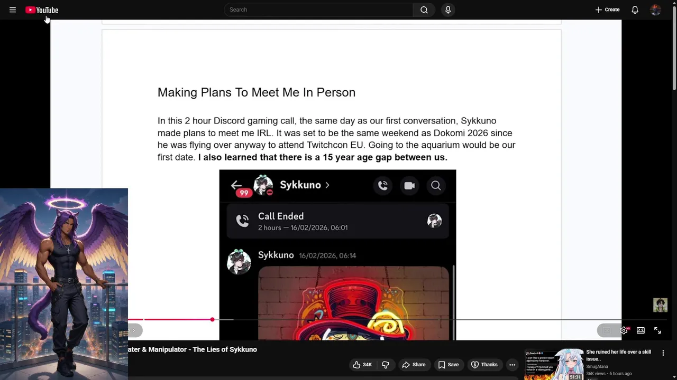This screenshot has width=677, height=380.
Task: Click the bold 15 year age gap sentence
Action: point(323,157)
